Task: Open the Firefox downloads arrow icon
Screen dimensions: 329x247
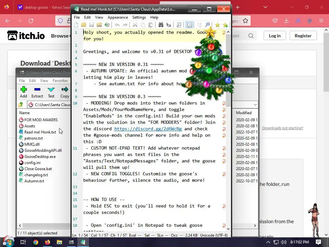Action: tap(286, 21)
